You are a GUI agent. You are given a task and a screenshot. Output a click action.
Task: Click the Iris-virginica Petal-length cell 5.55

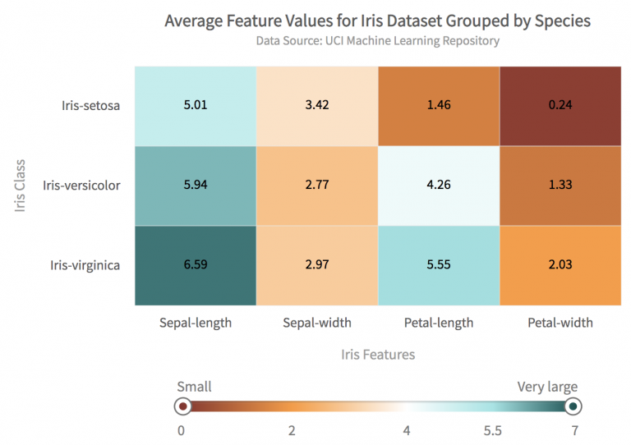(x=439, y=264)
